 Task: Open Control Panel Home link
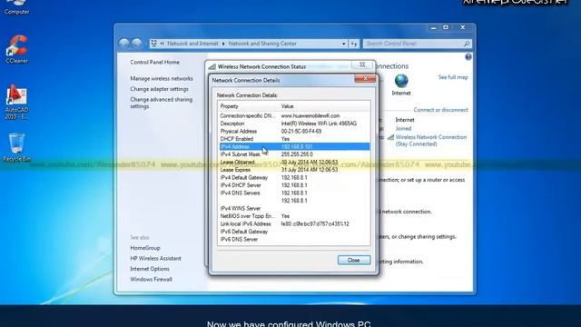click(x=154, y=63)
